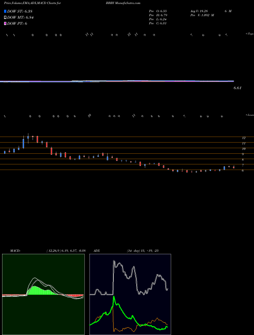This screenshot has width=254, height=335.
Task: Select the DOW MT value label
Action: (20, 18)
